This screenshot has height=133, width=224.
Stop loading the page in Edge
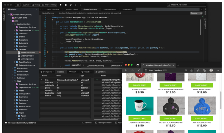click(139, 70)
